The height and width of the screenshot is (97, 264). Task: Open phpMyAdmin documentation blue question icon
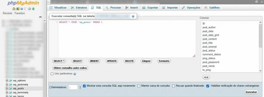point(22,9)
